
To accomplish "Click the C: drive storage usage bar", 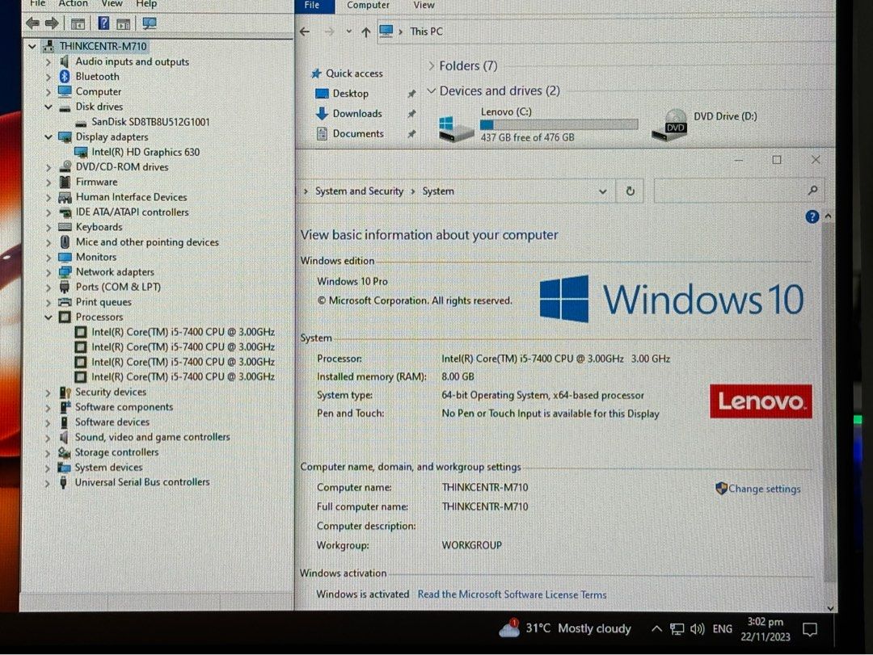I will (558, 124).
